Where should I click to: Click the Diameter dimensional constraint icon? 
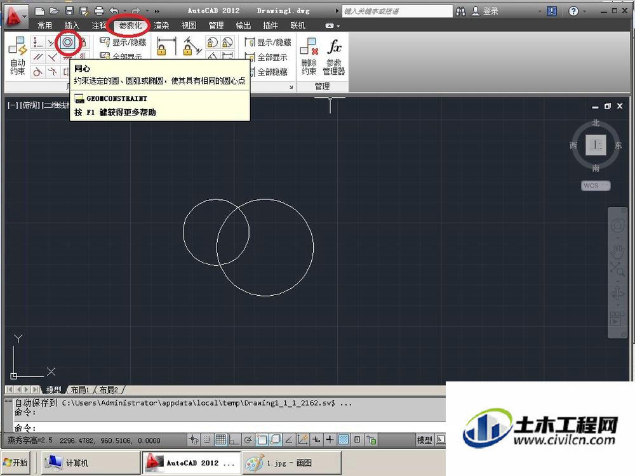[227, 42]
